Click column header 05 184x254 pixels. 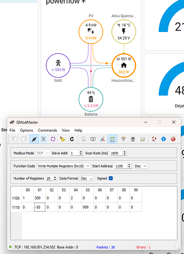click(x=87, y=190)
